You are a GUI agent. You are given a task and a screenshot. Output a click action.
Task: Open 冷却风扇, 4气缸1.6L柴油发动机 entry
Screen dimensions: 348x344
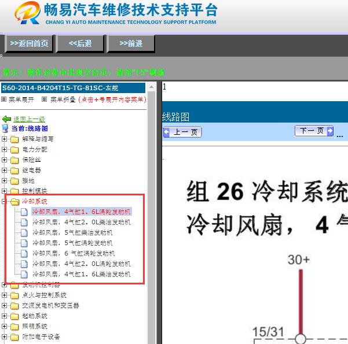click(82, 274)
